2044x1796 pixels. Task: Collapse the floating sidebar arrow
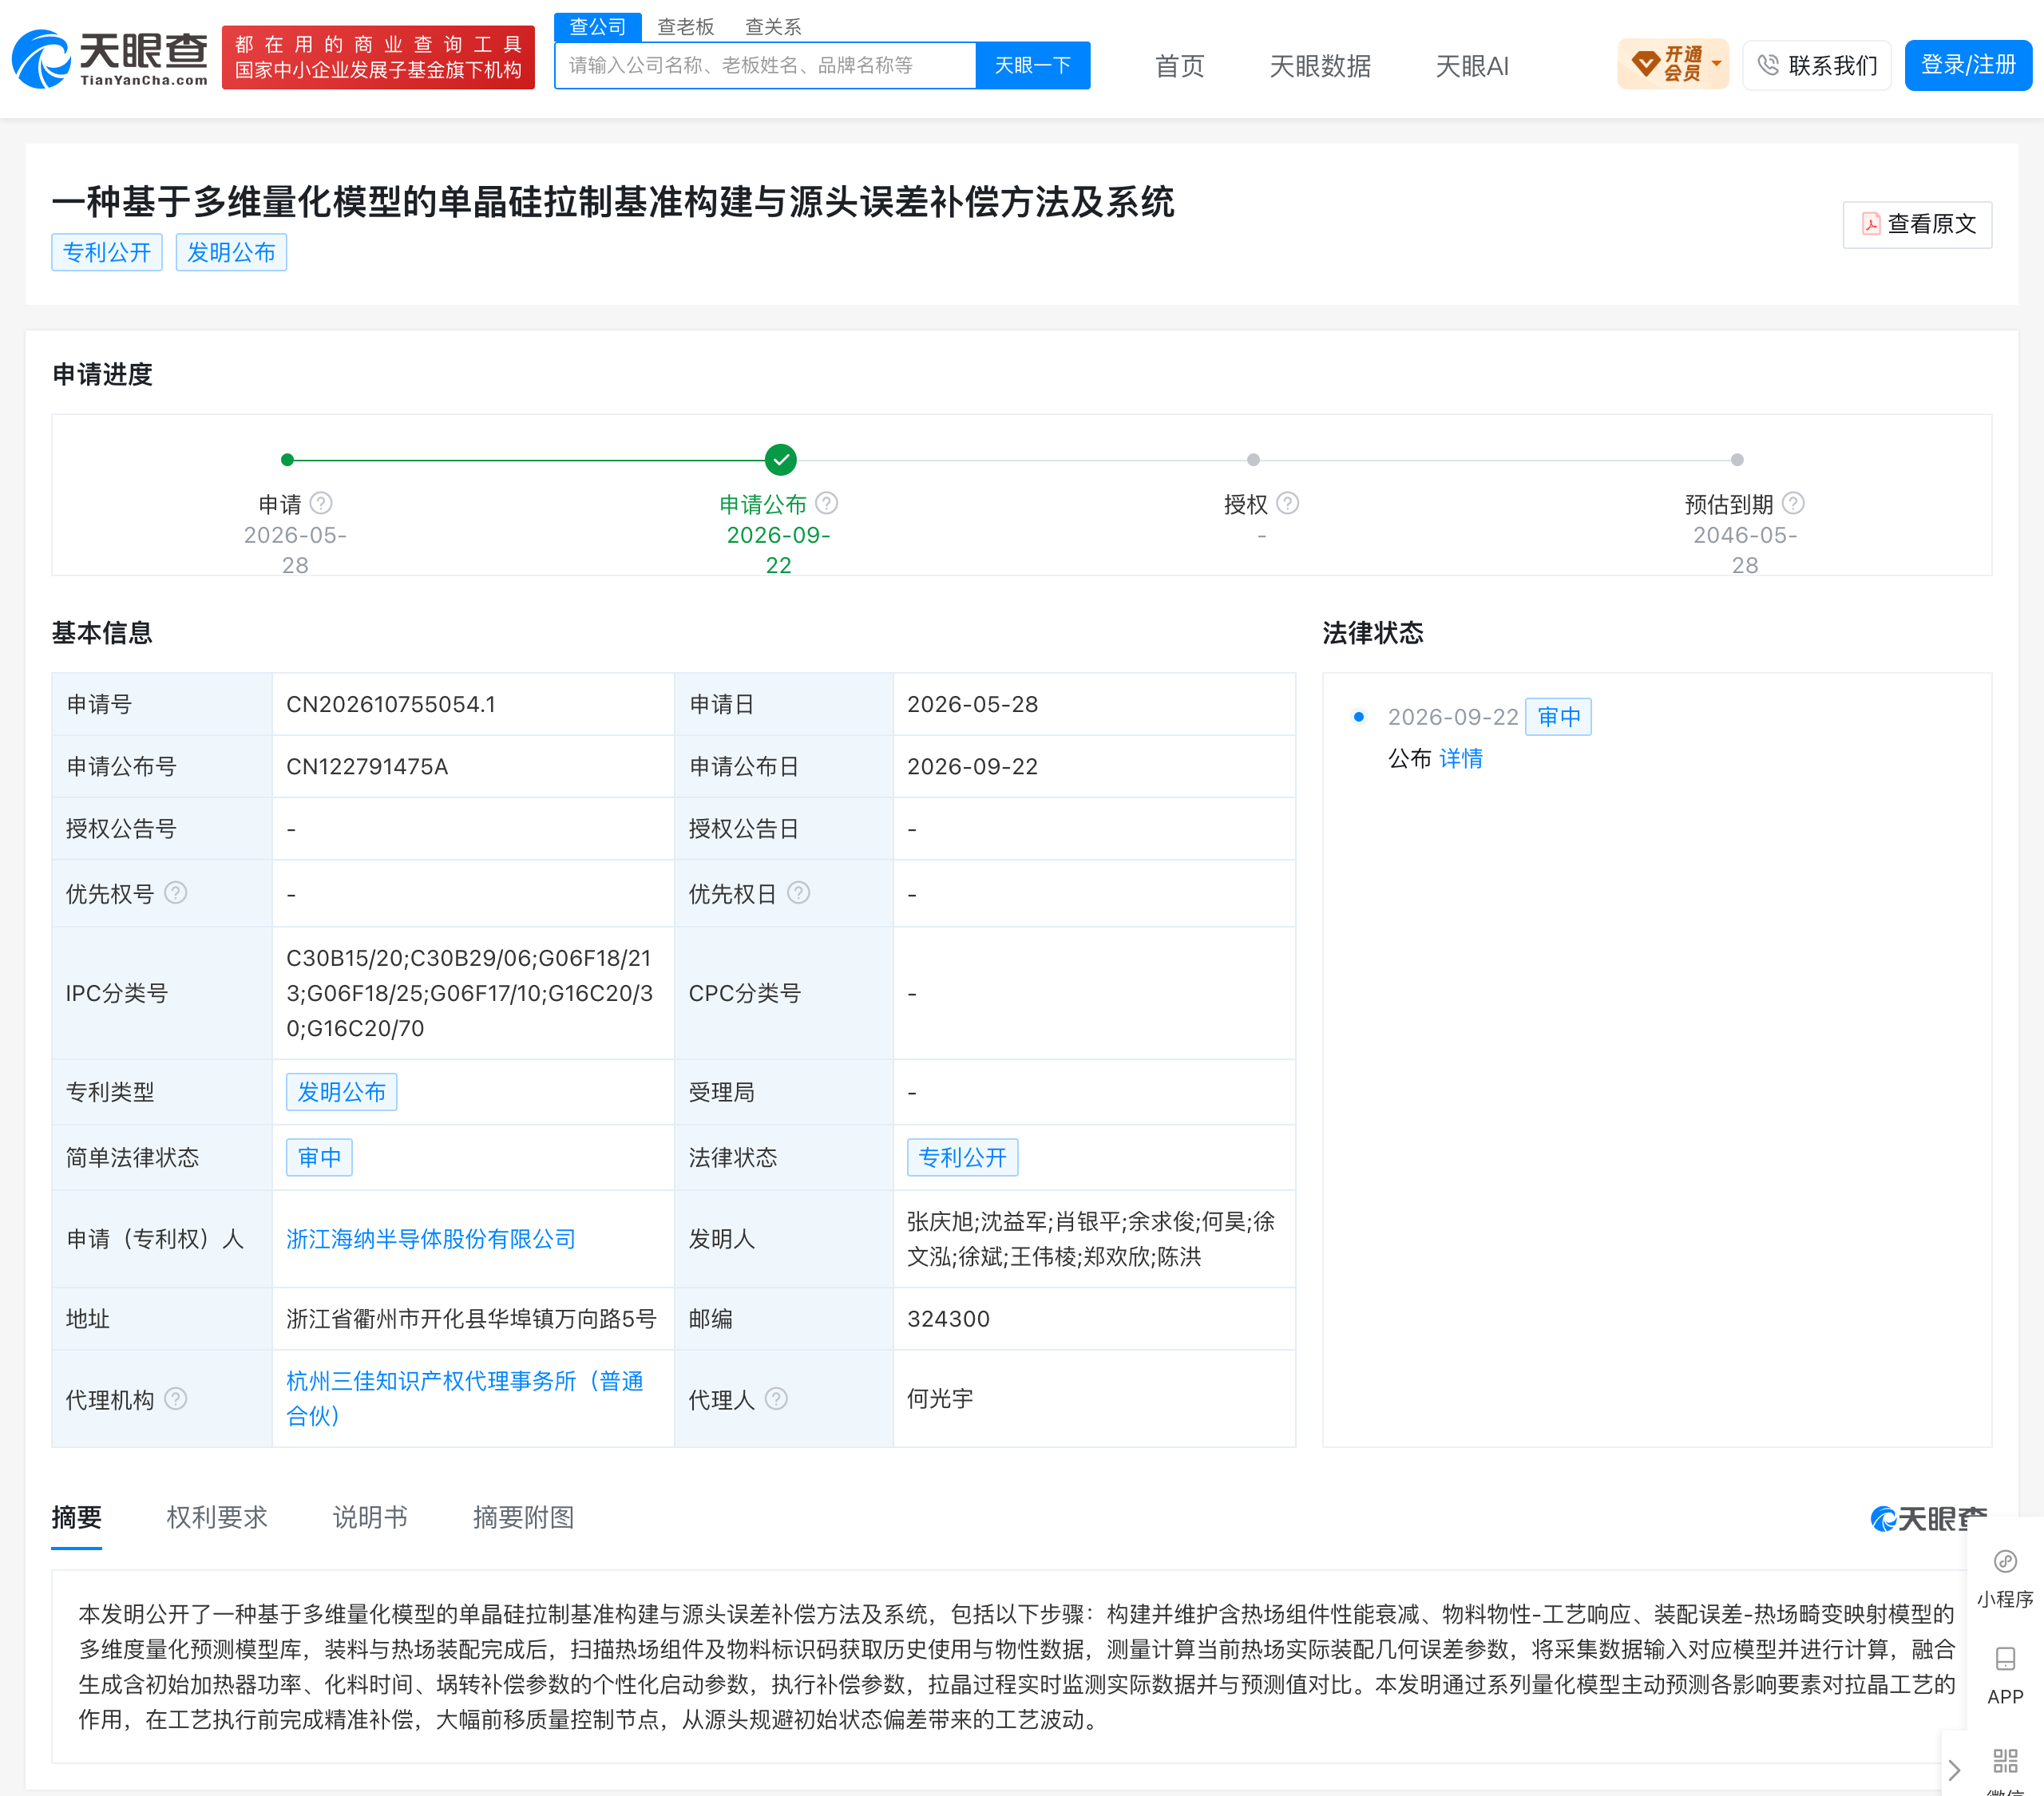[1954, 1770]
